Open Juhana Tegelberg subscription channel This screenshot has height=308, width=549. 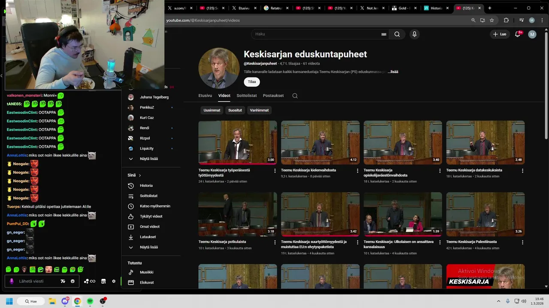154,97
